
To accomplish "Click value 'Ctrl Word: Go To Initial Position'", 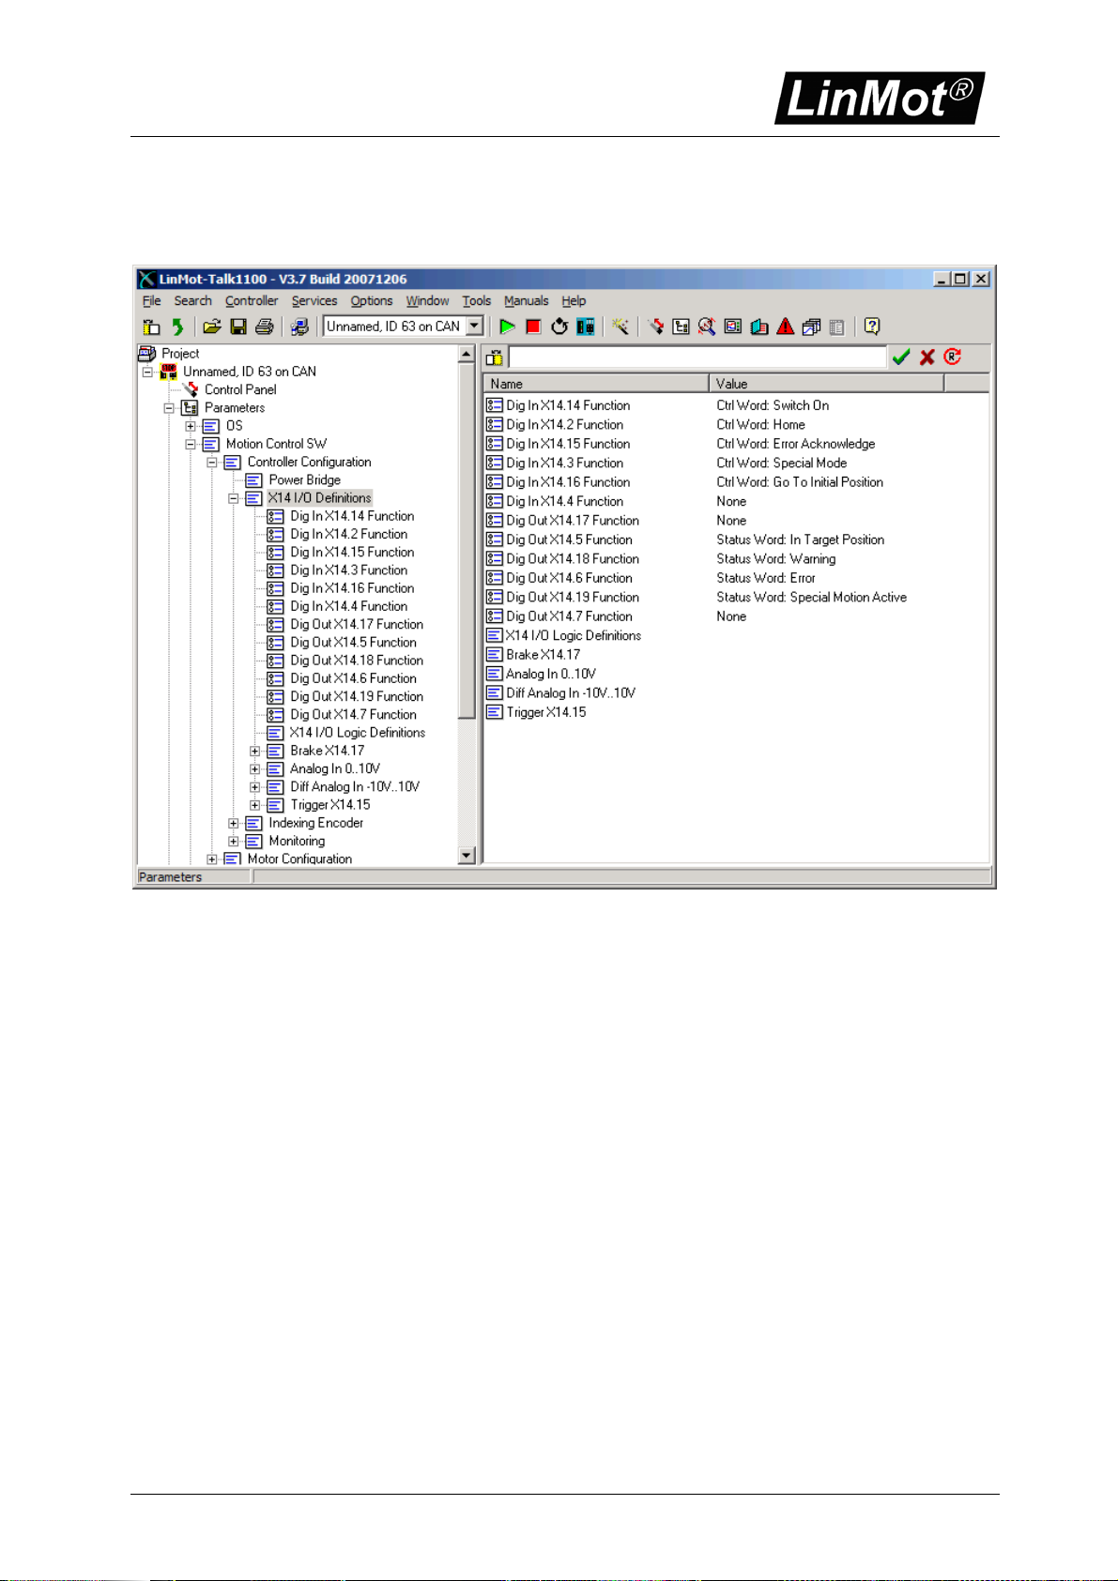I will (x=800, y=482).
